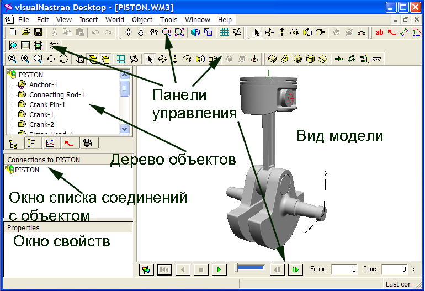Switch to the camera tab
The image size is (425, 291).
[x=88, y=143]
